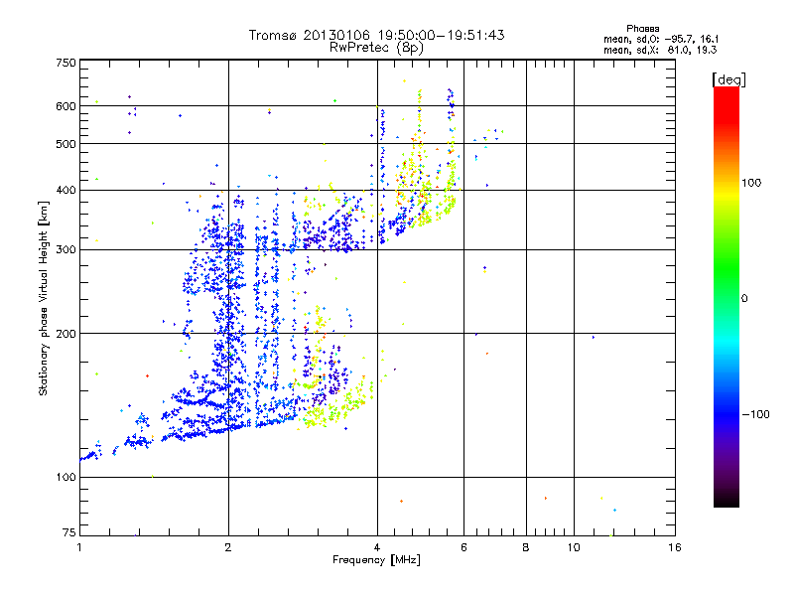Click x-axis tick label '1'
794x596 pixels.
[79, 547]
